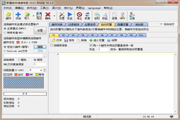Click the 导出 (Export) toolbar icon

39,16
